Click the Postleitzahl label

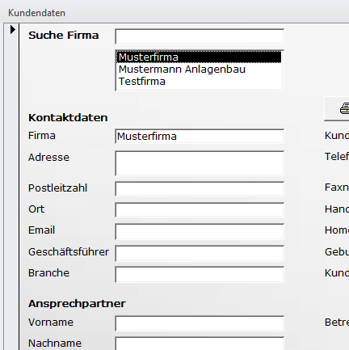tap(57, 188)
